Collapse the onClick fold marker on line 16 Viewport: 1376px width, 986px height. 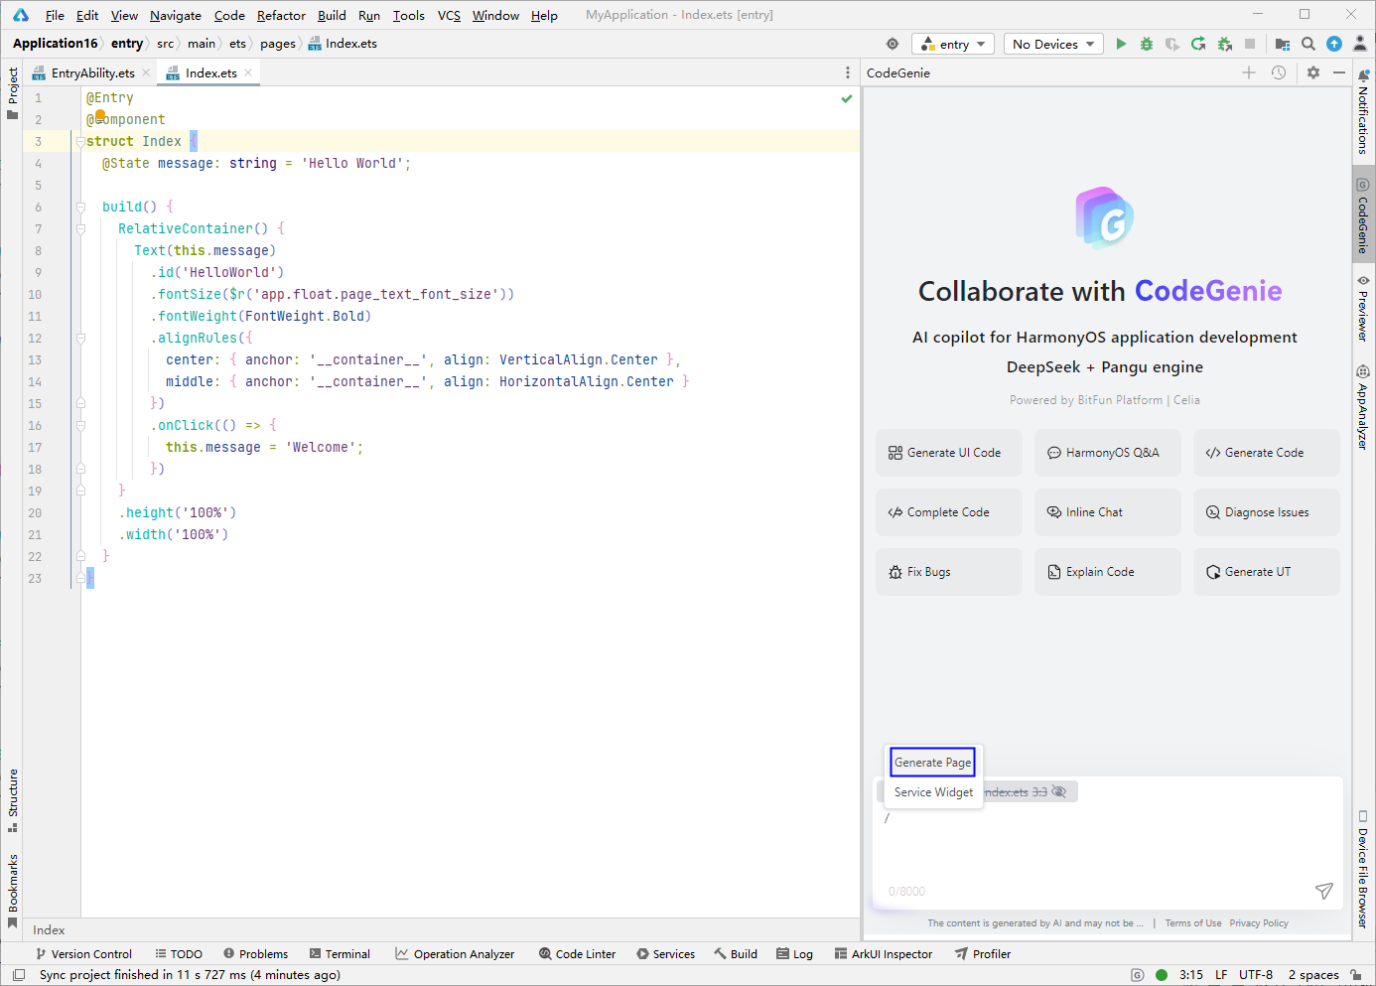click(x=80, y=426)
